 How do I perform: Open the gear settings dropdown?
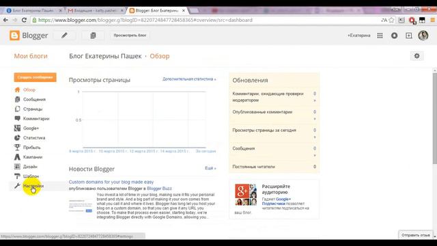tap(417, 56)
